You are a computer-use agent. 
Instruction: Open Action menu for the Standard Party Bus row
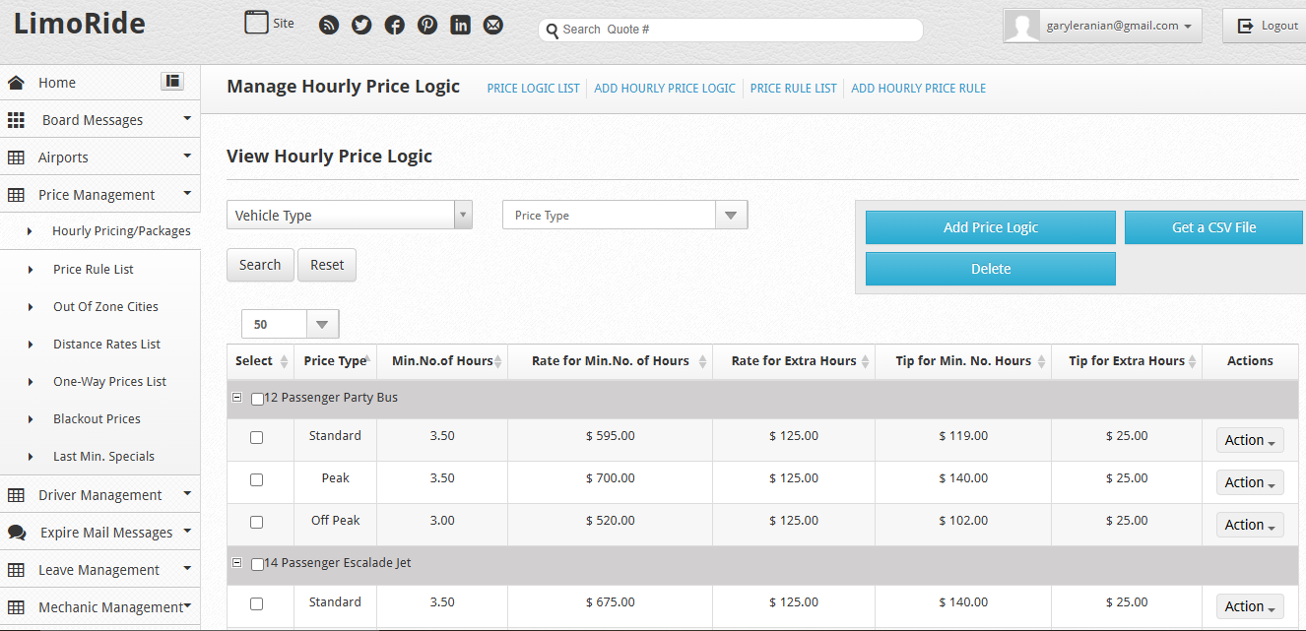pyautogui.click(x=1249, y=441)
